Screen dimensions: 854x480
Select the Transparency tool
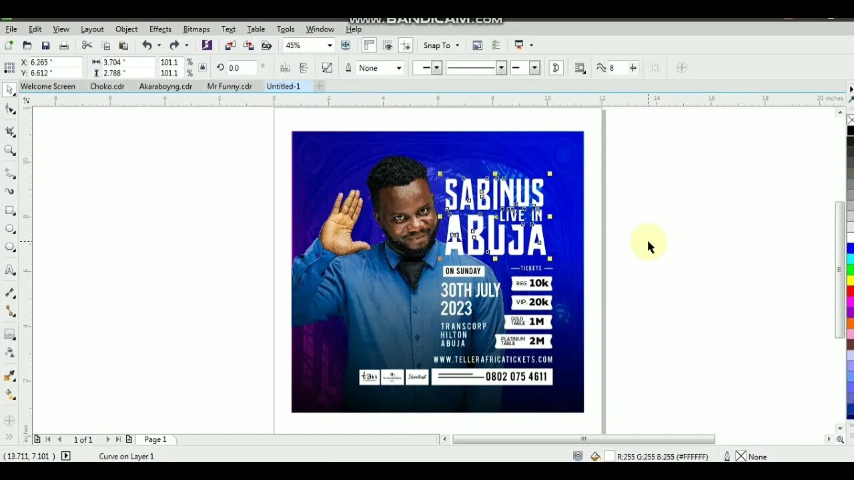pyautogui.click(x=9, y=353)
